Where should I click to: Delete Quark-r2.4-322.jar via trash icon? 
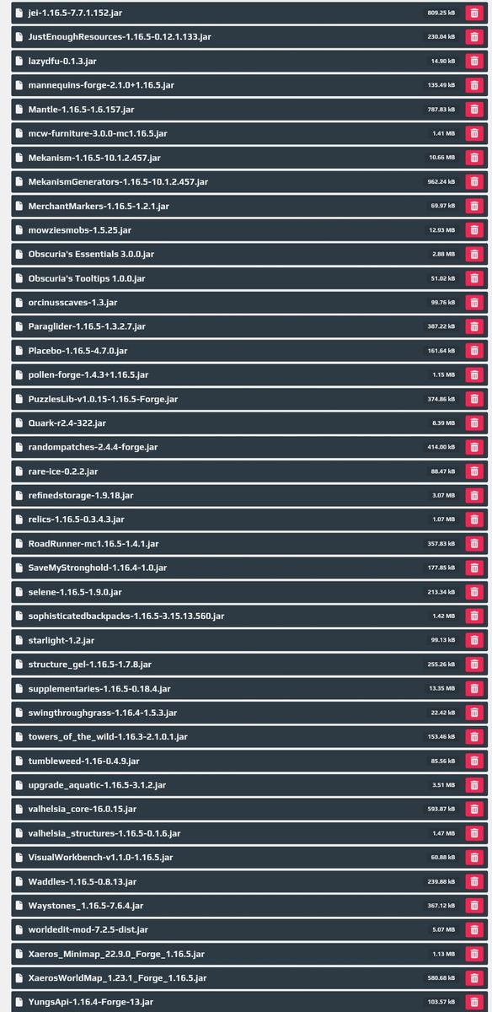tap(474, 423)
